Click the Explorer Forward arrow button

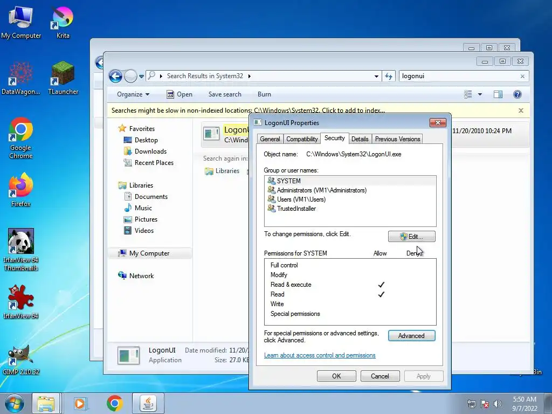(x=130, y=76)
